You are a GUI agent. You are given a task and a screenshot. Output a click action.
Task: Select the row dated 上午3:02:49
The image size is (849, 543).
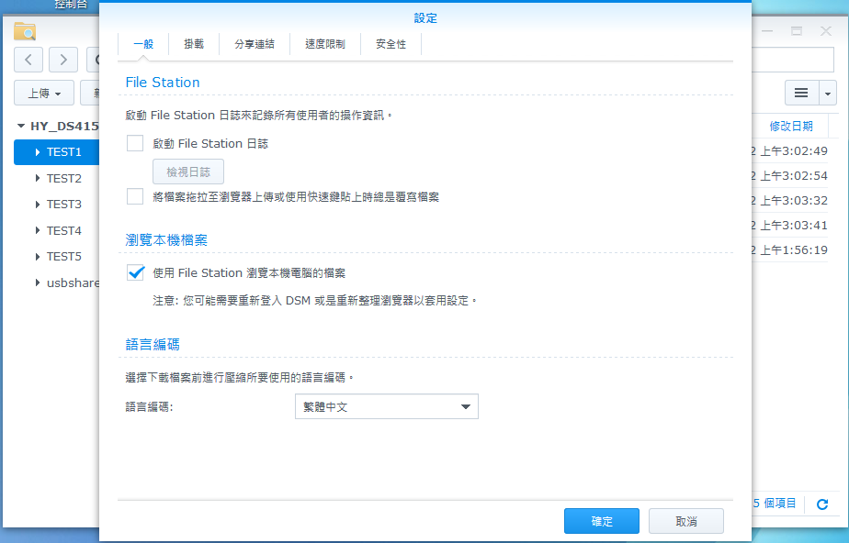click(x=789, y=150)
